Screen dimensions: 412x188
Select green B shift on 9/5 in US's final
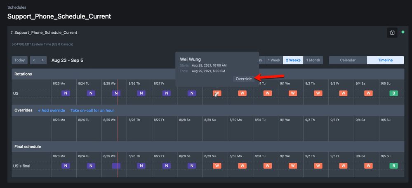point(393,166)
